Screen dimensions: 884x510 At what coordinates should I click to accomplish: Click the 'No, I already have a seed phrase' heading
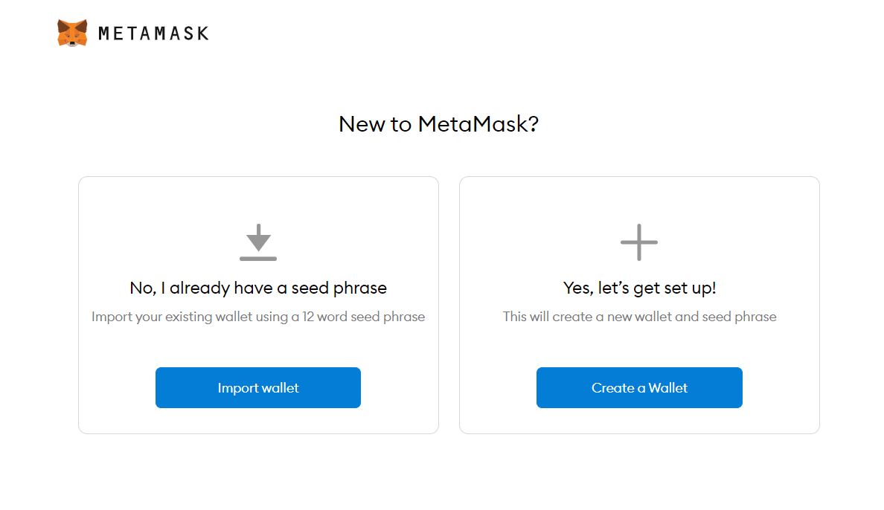tap(258, 288)
